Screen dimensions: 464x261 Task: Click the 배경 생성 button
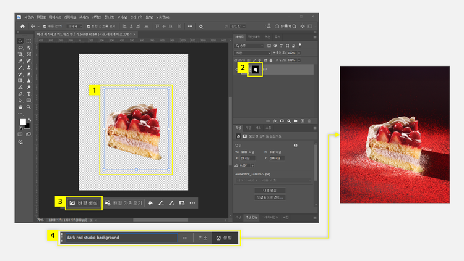pyautogui.click(x=84, y=203)
